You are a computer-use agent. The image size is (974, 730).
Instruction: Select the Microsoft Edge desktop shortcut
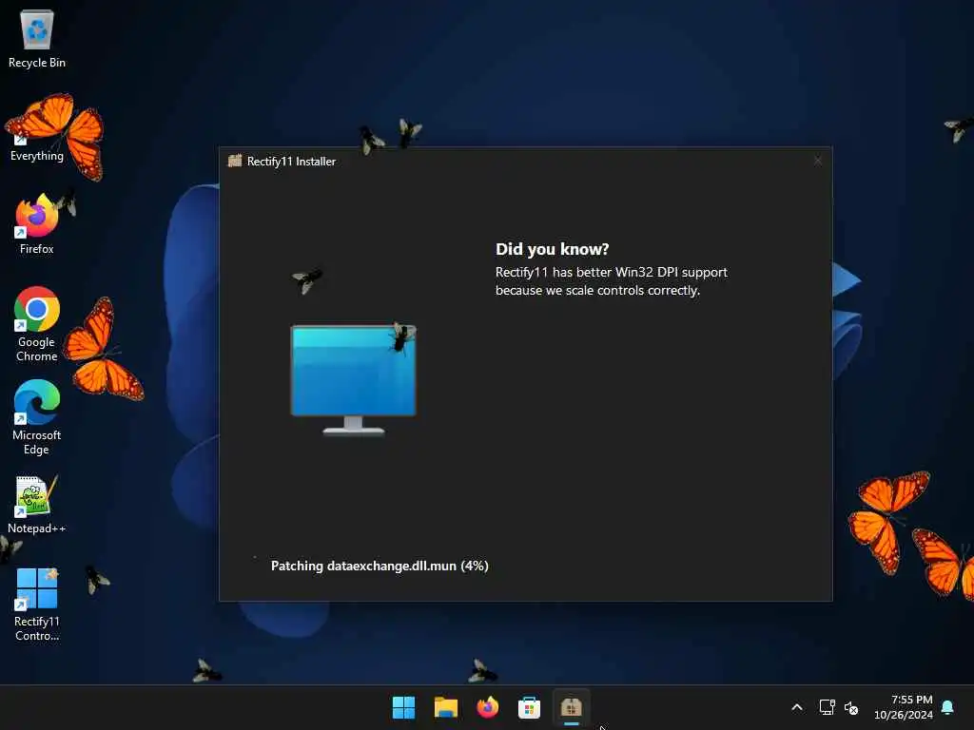click(x=37, y=417)
